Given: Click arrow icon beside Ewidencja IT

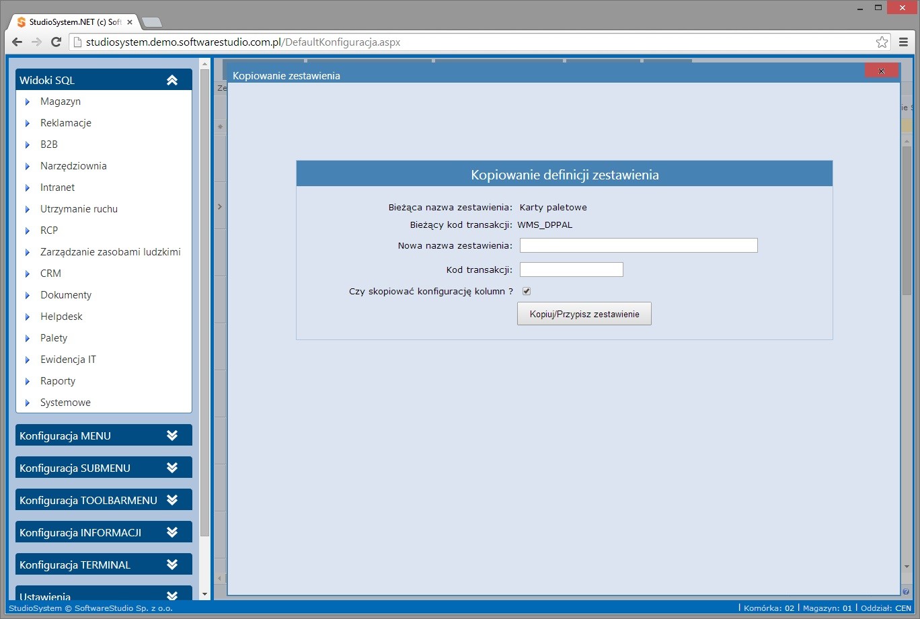Looking at the screenshot, I should (28, 360).
